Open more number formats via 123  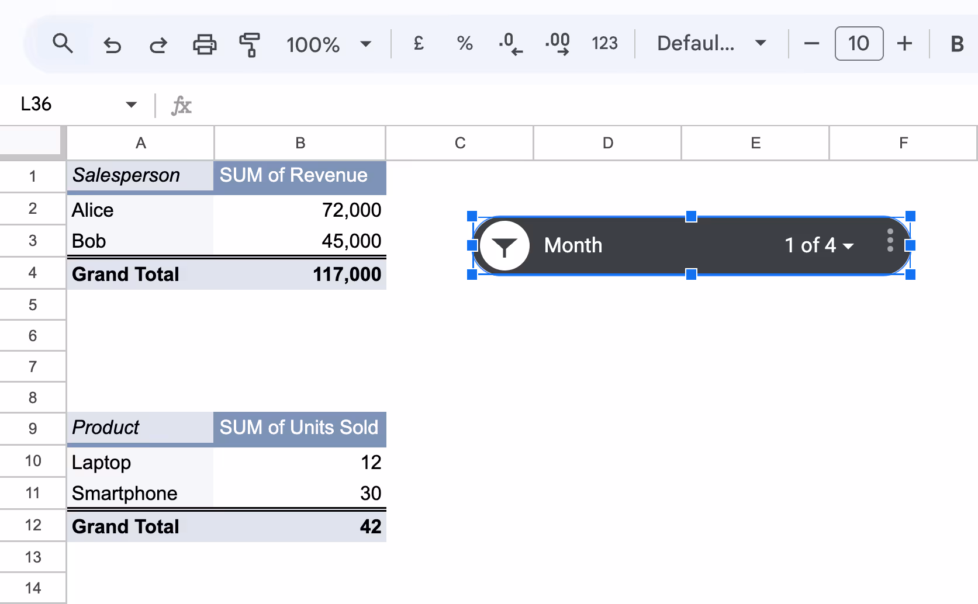pos(605,44)
